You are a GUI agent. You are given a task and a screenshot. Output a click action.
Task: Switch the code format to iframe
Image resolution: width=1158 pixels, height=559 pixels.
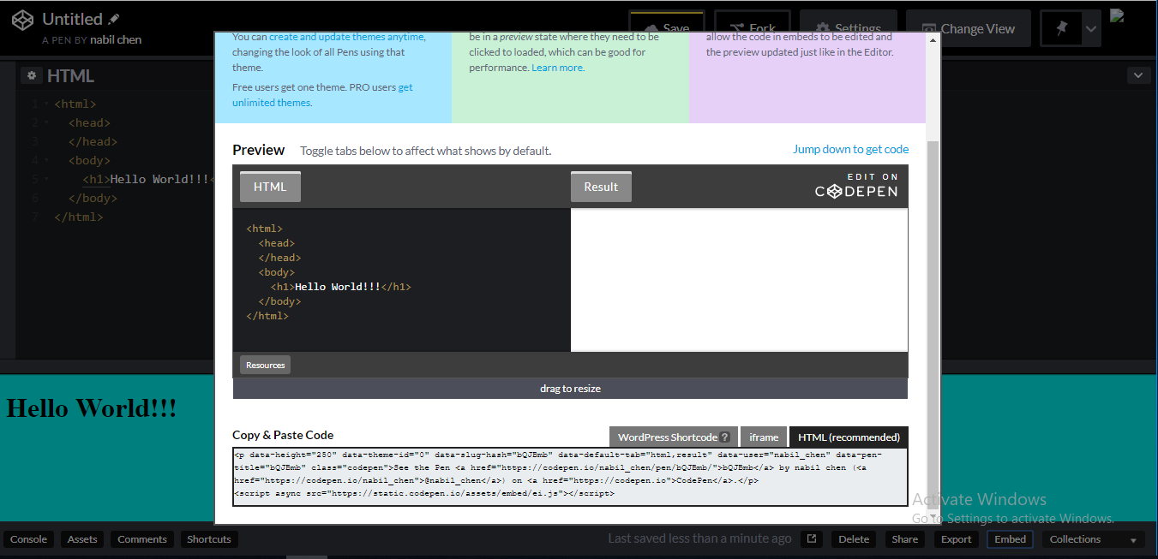[763, 437]
